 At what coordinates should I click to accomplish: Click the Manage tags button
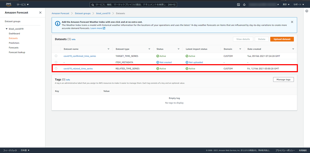click(x=283, y=79)
